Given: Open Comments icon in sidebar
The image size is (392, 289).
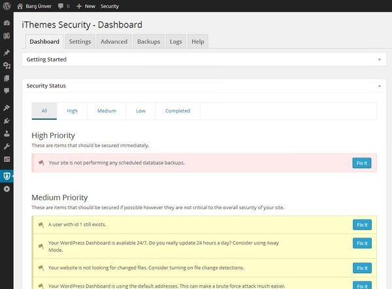Looking at the screenshot, I should (x=7, y=91).
